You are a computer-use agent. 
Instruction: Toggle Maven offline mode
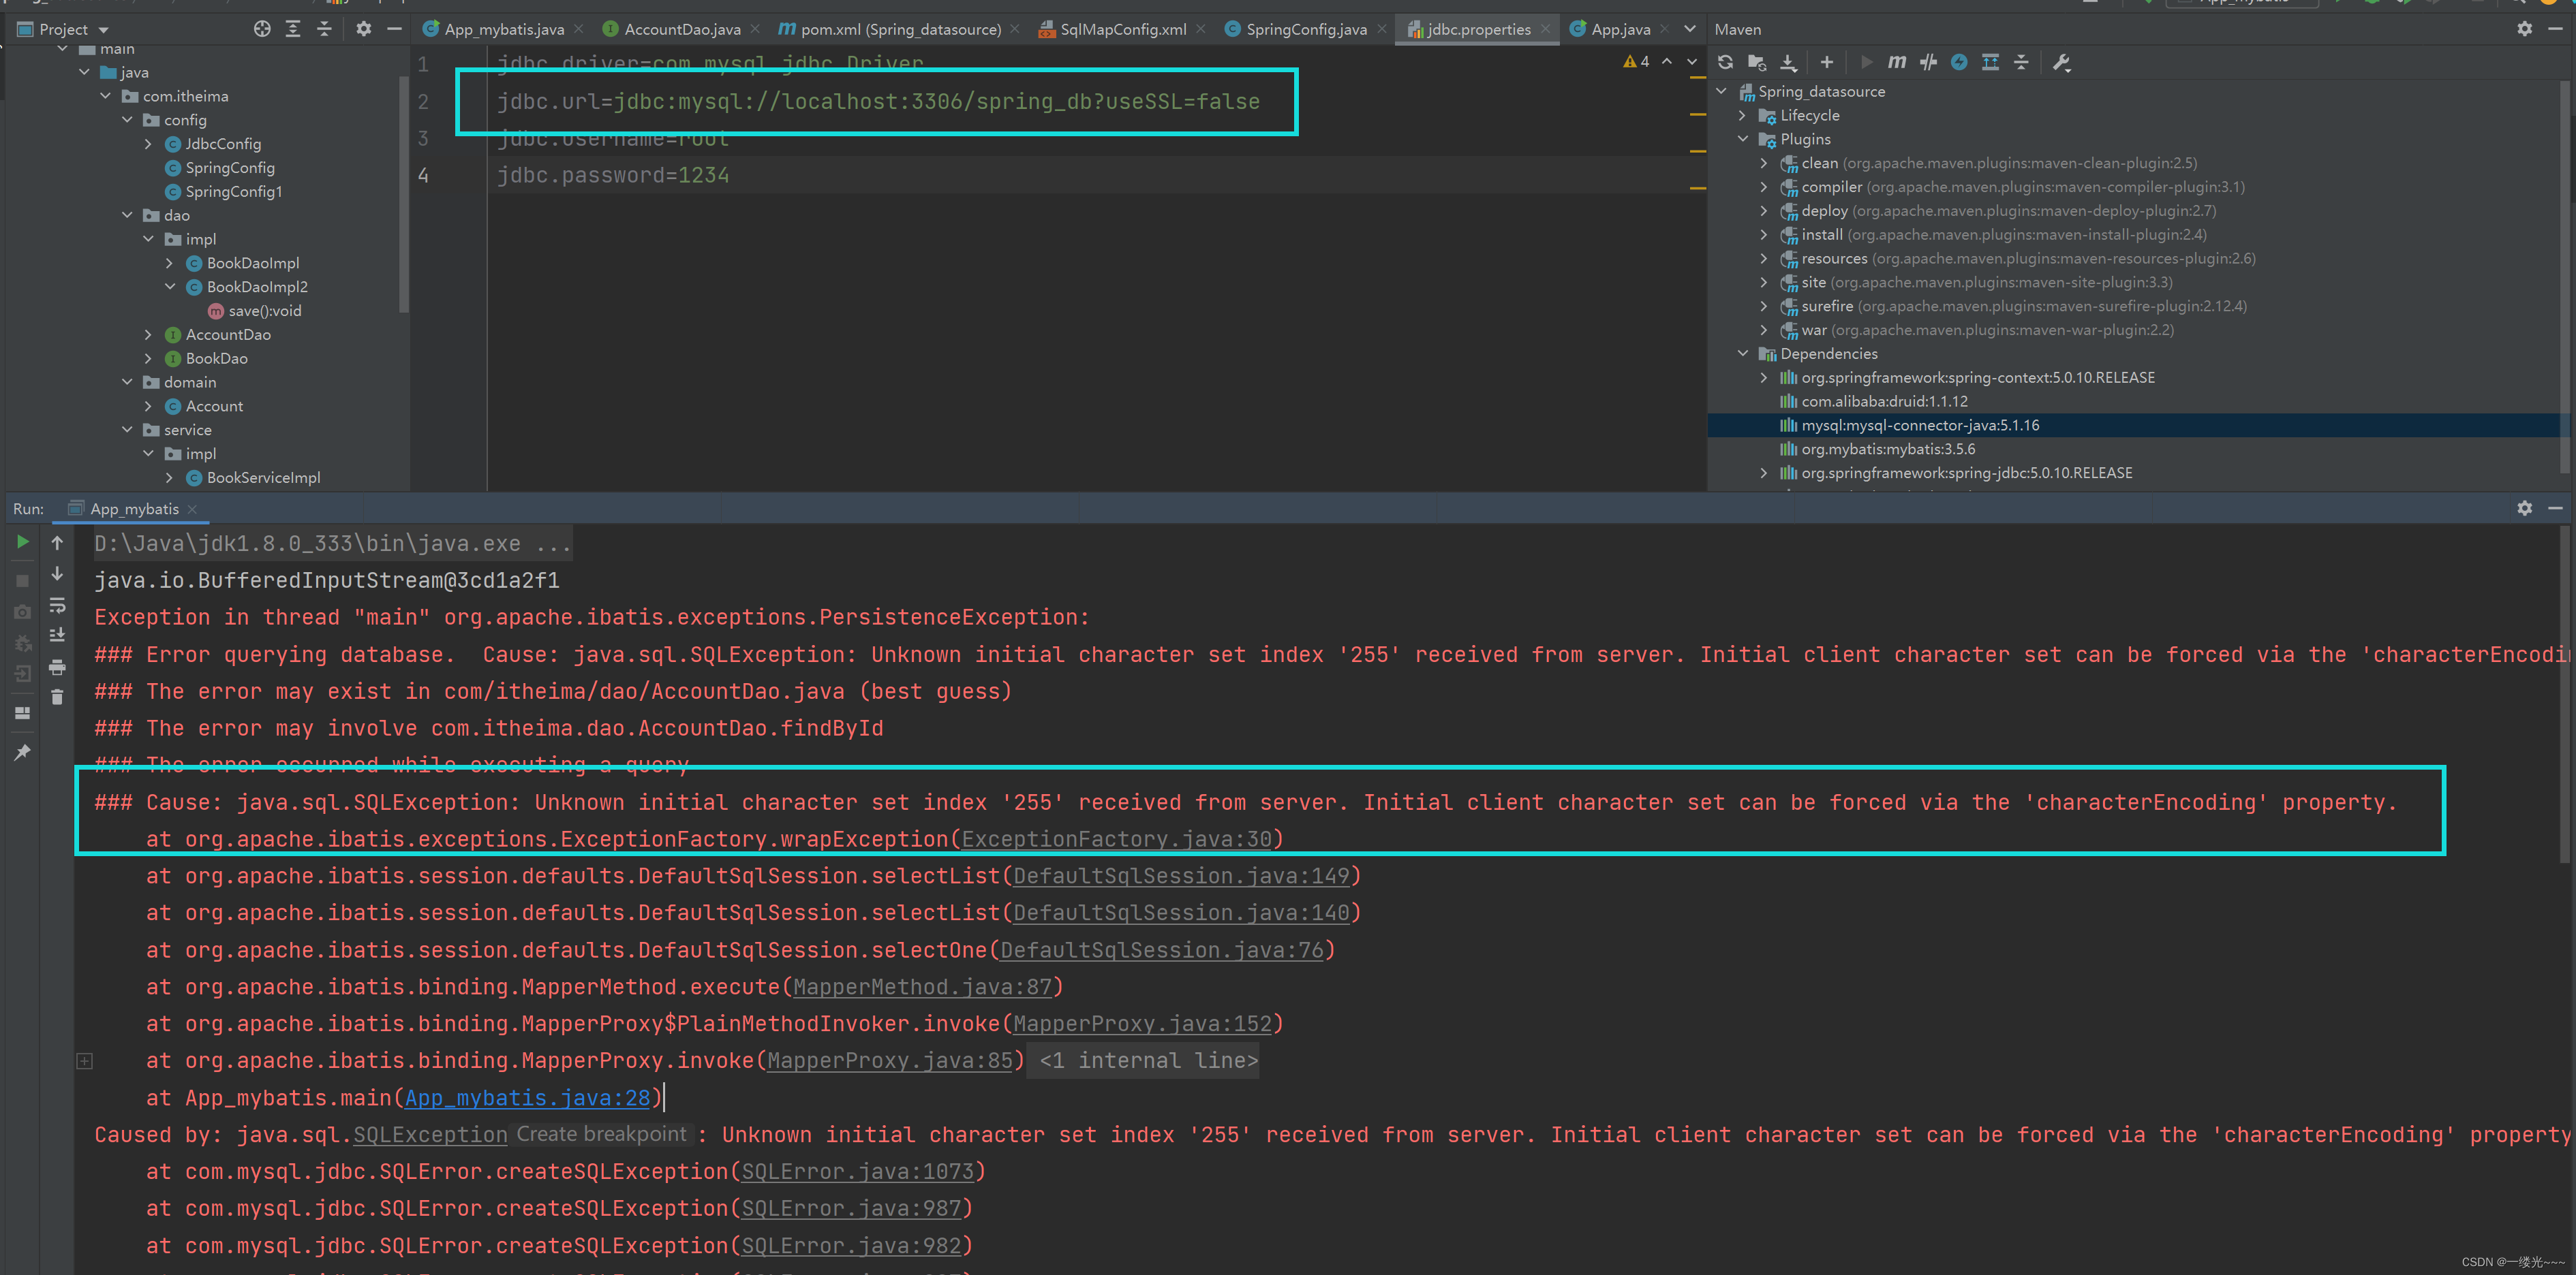click(x=1928, y=62)
